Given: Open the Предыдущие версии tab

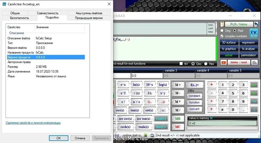Looking at the screenshot, I should click(89, 18).
